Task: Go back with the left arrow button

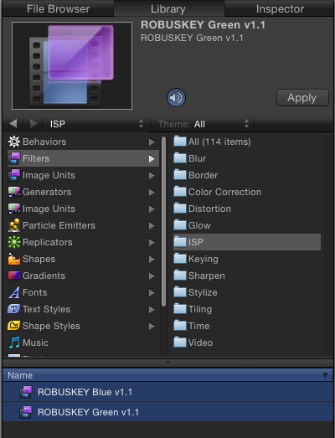Action: [x=13, y=123]
